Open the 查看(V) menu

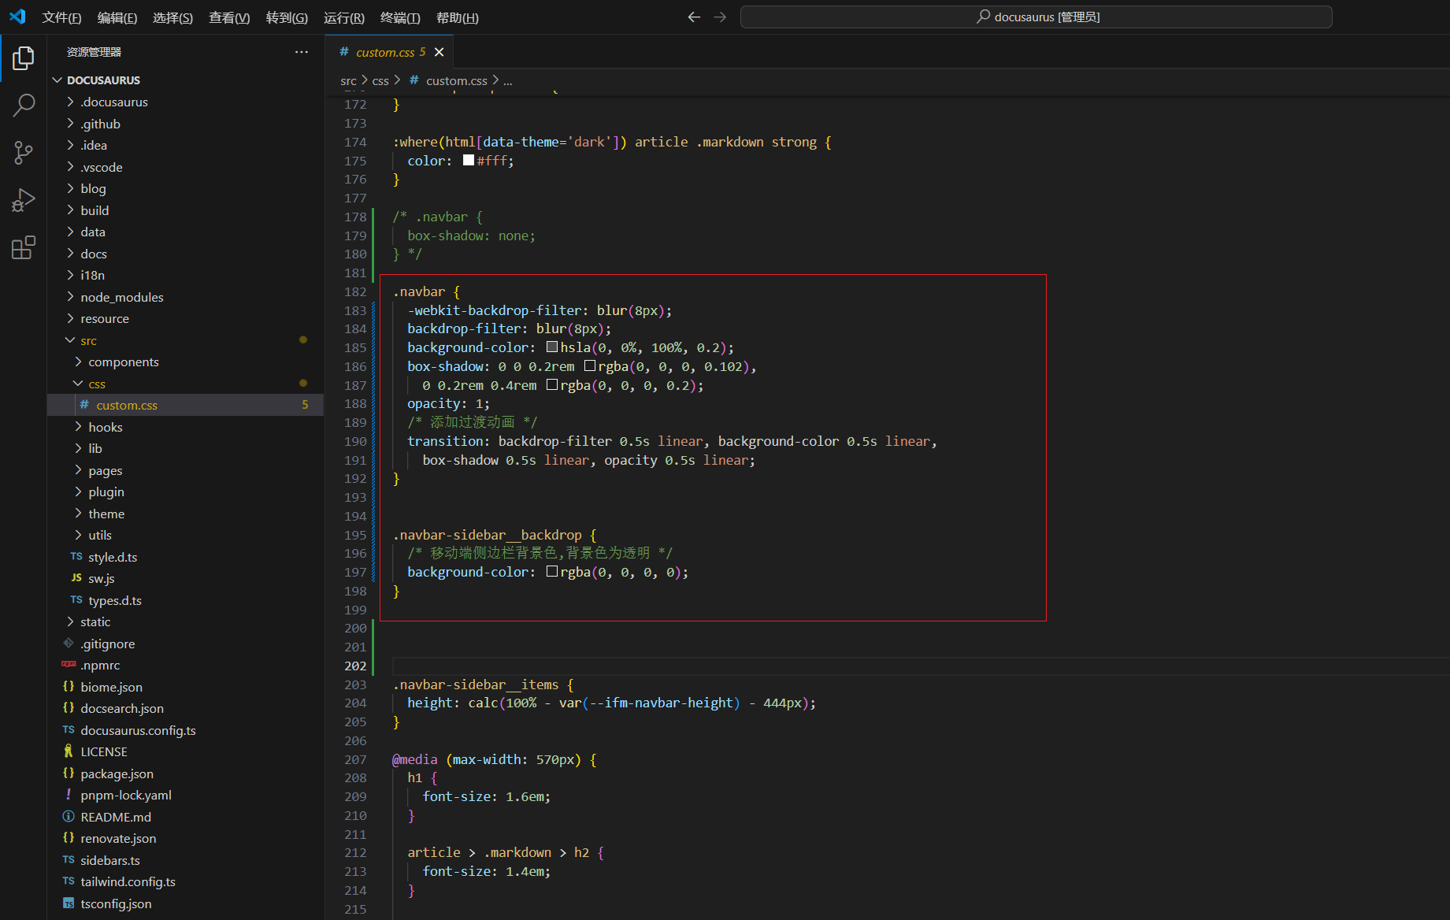[229, 17]
